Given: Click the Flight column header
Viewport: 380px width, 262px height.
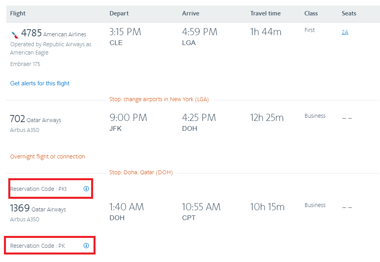Looking at the screenshot, I should tap(18, 13).
